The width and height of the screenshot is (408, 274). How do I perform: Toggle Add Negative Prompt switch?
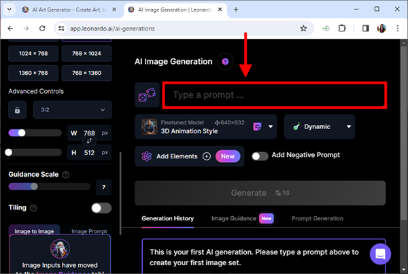pos(260,156)
